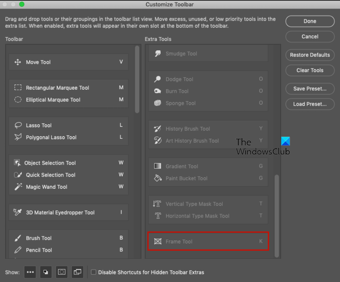Select the Rectangular Marquee Tool icon
This screenshot has width=340, height=282.
(18, 88)
